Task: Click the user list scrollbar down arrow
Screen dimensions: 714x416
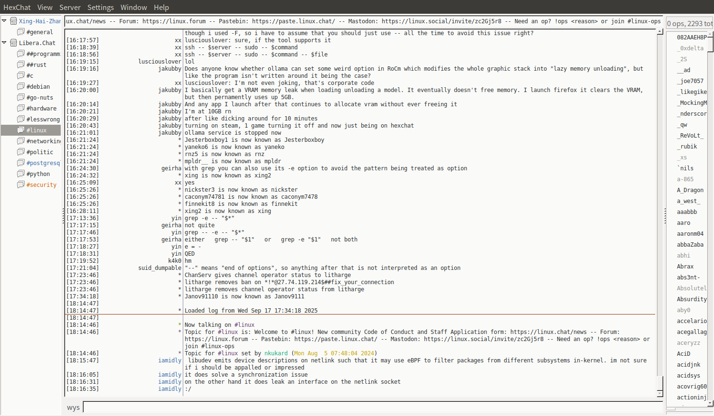Action: [710, 403]
